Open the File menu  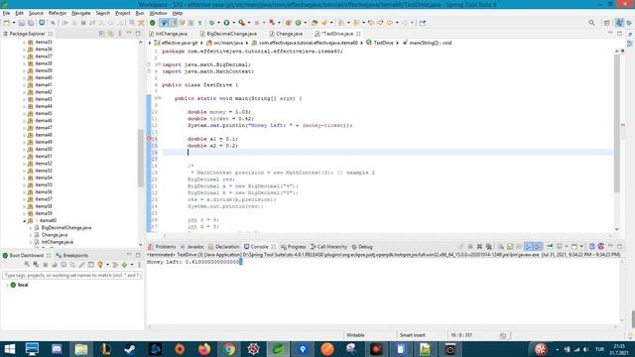(6, 13)
